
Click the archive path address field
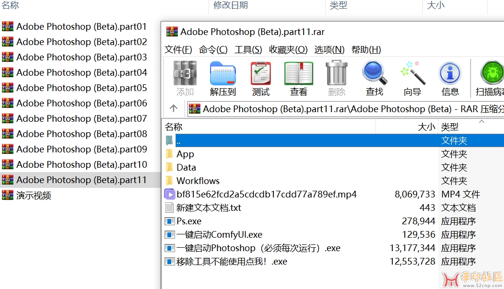pos(346,109)
